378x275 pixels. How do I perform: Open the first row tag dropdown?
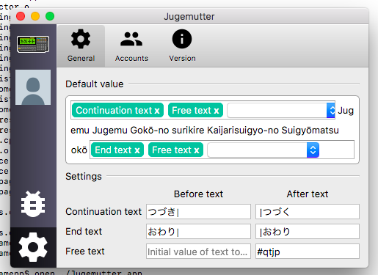pyautogui.click(x=331, y=111)
